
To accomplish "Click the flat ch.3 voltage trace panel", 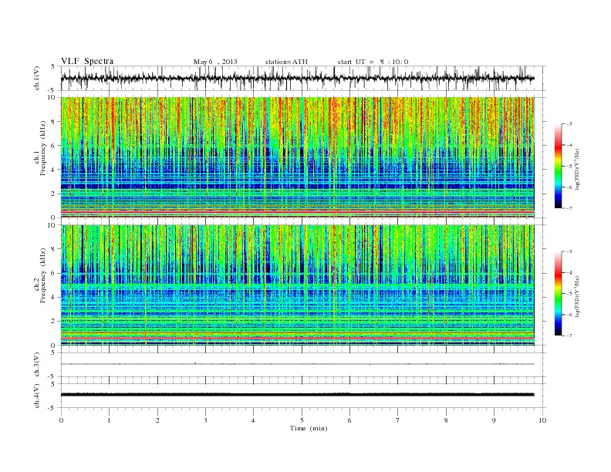I will pyautogui.click(x=303, y=365).
